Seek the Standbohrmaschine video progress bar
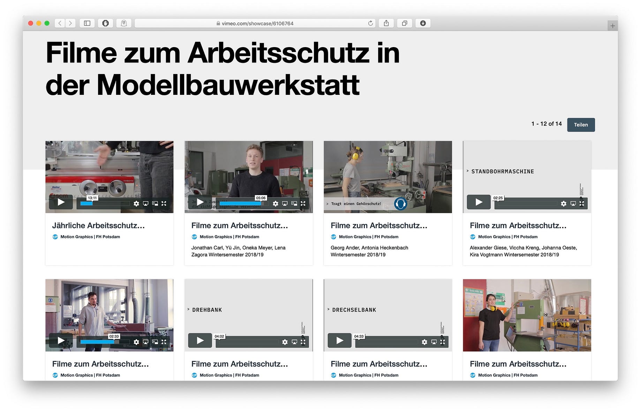 pos(527,203)
